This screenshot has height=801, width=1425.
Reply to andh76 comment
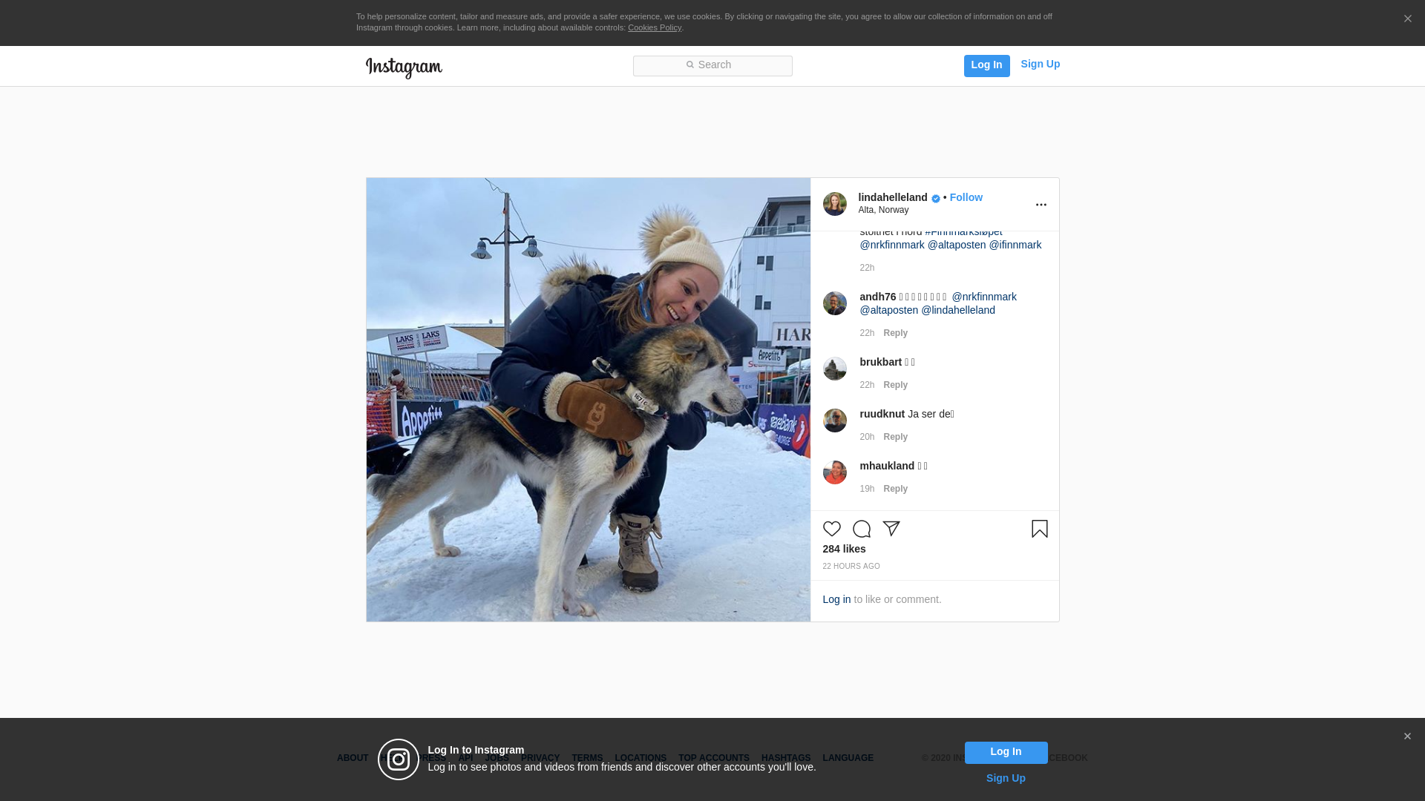(x=895, y=333)
